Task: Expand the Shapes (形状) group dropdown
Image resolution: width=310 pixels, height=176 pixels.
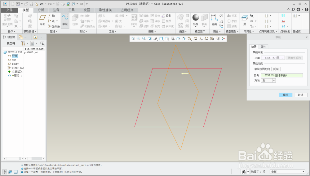Action: coord(83,31)
